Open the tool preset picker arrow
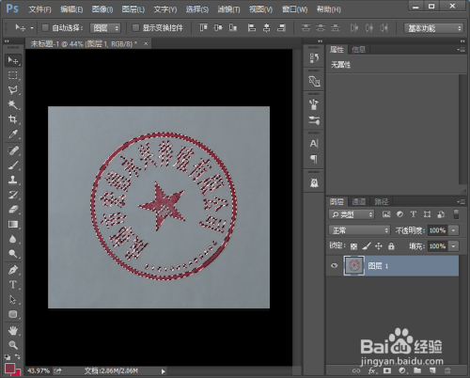This screenshot has height=378, width=470. [32, 28]
